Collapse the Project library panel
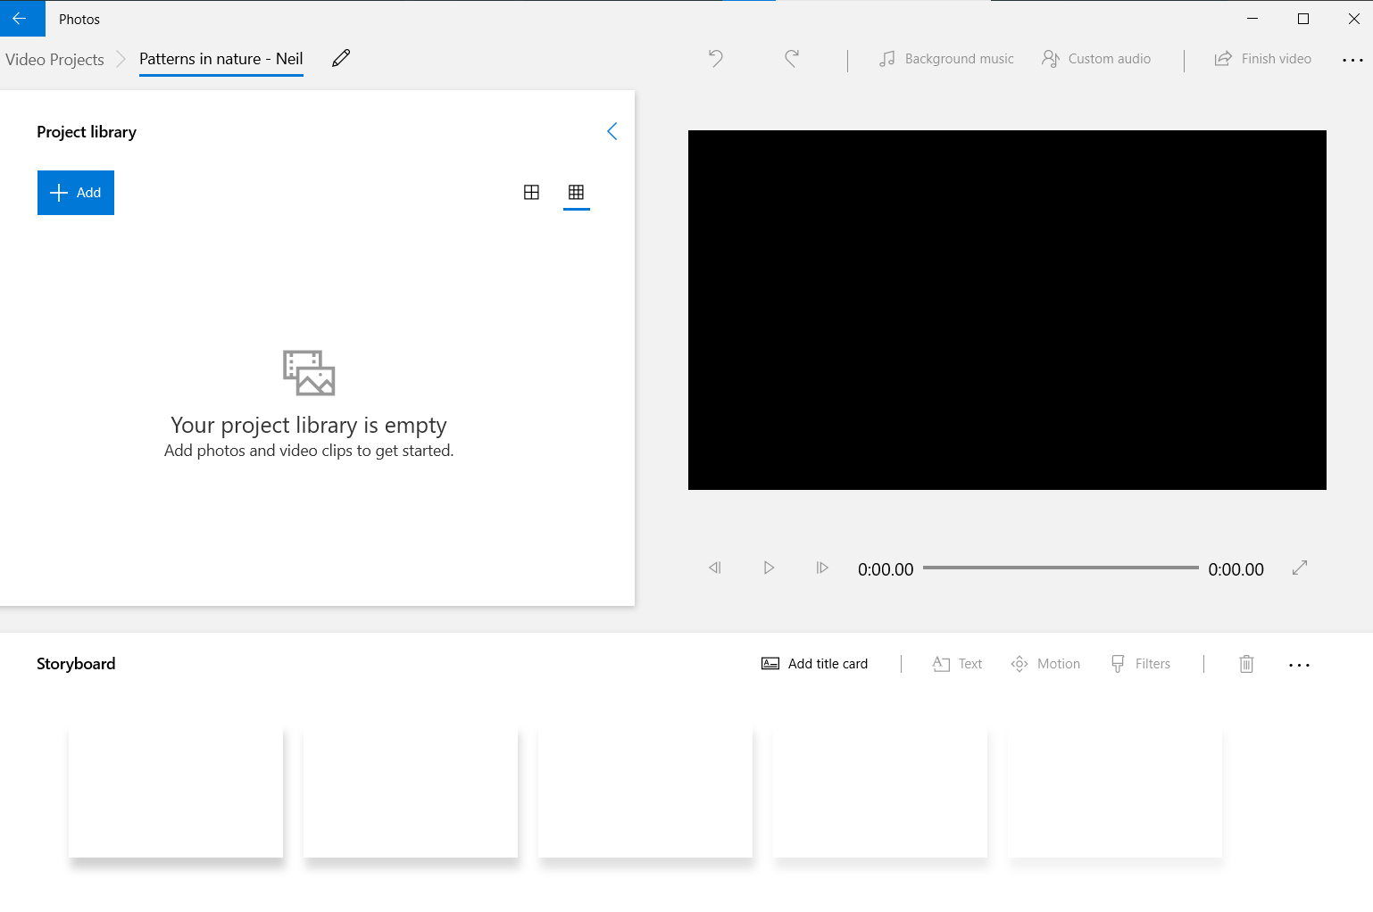This screenshot has height=912, width=1373. tap(612, 131)
